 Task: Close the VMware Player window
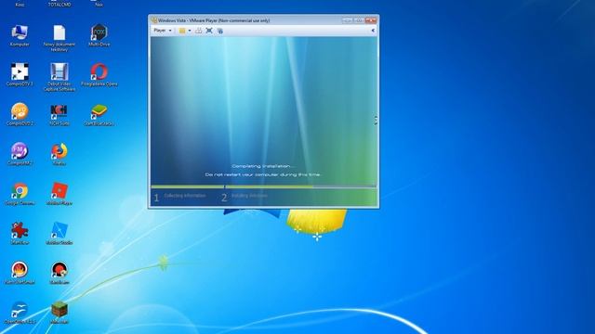371,20
